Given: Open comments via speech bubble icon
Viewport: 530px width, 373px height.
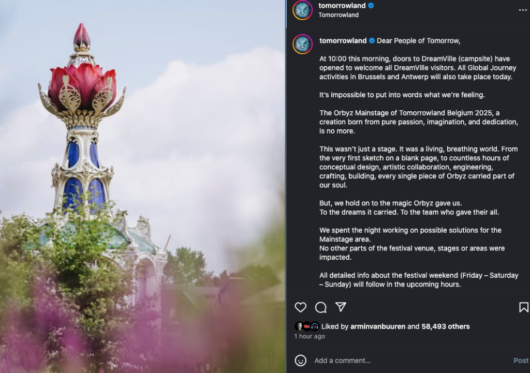Looking at the screenshot, I should tap(321, 307).
